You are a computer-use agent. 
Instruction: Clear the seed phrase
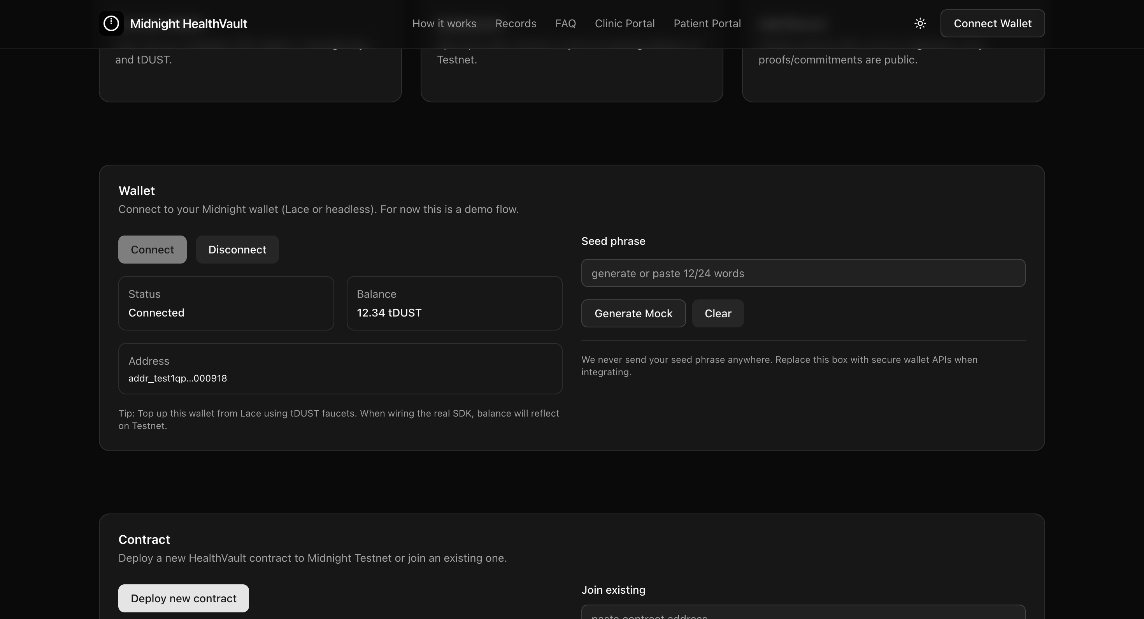point(717,314)
